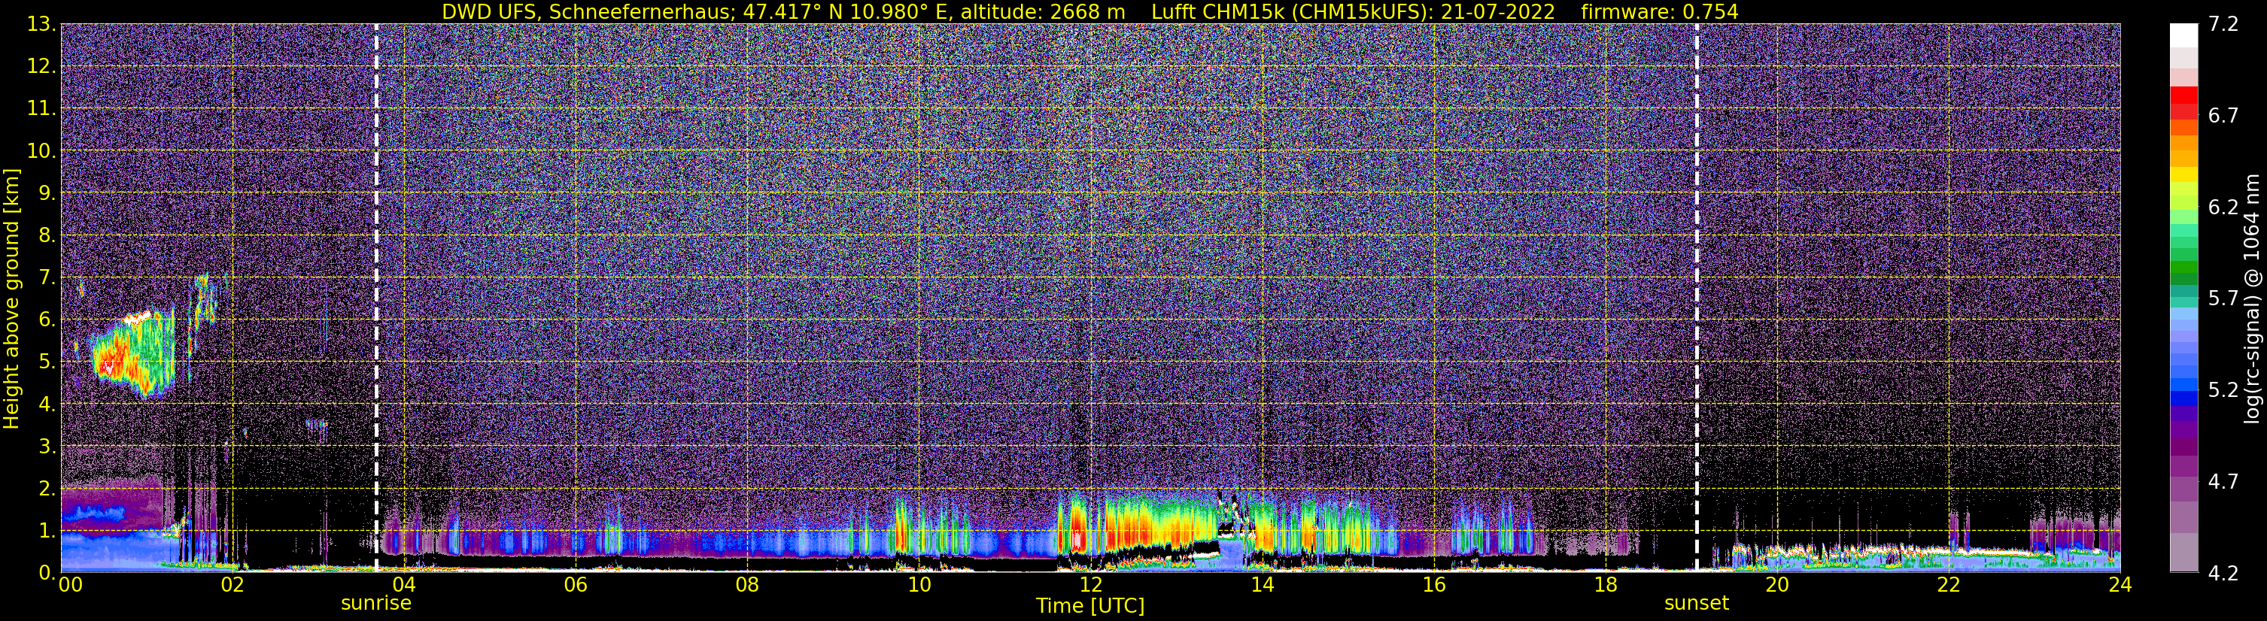This screenshot has width=2267, height=621.
Task: Click the '11.' height tick label
Action: coord(41,108)
